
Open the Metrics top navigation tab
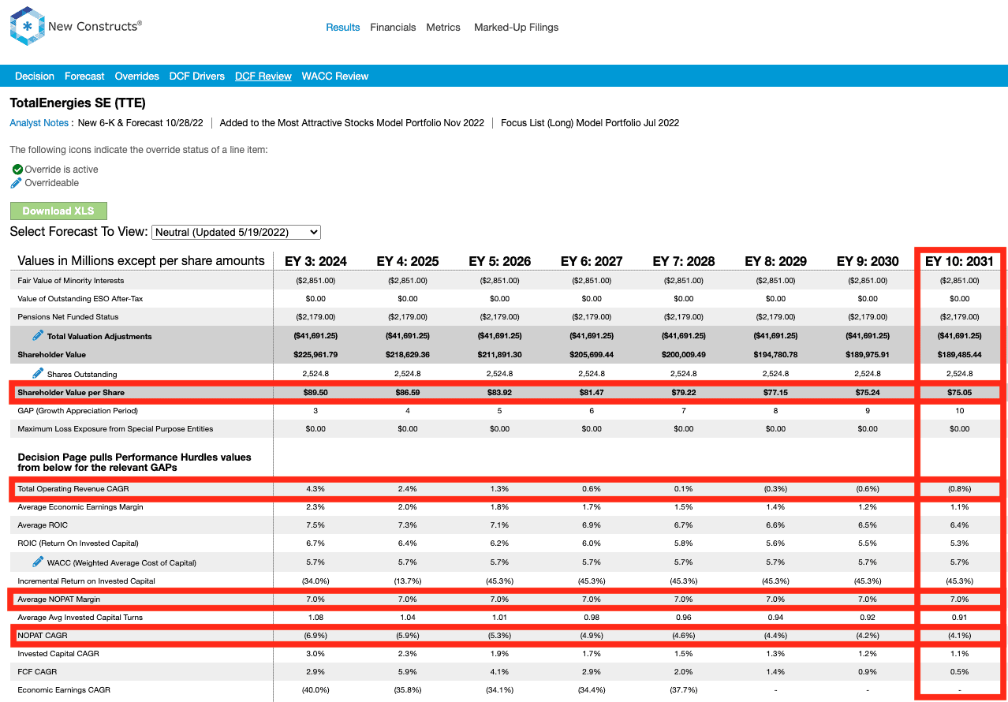click(x=443, y=27)
